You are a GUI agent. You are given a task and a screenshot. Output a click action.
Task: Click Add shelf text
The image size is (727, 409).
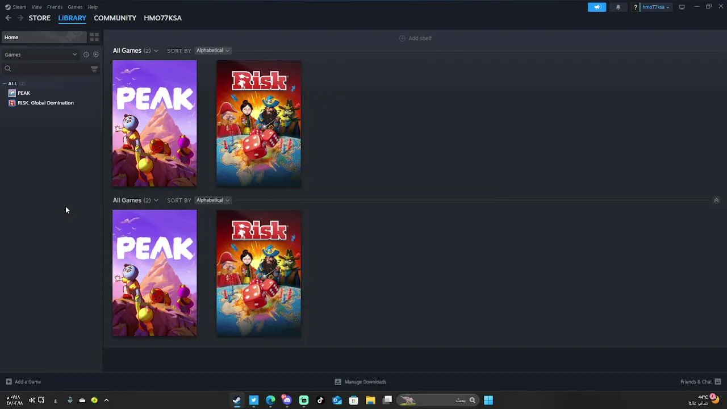coord(420,38)
